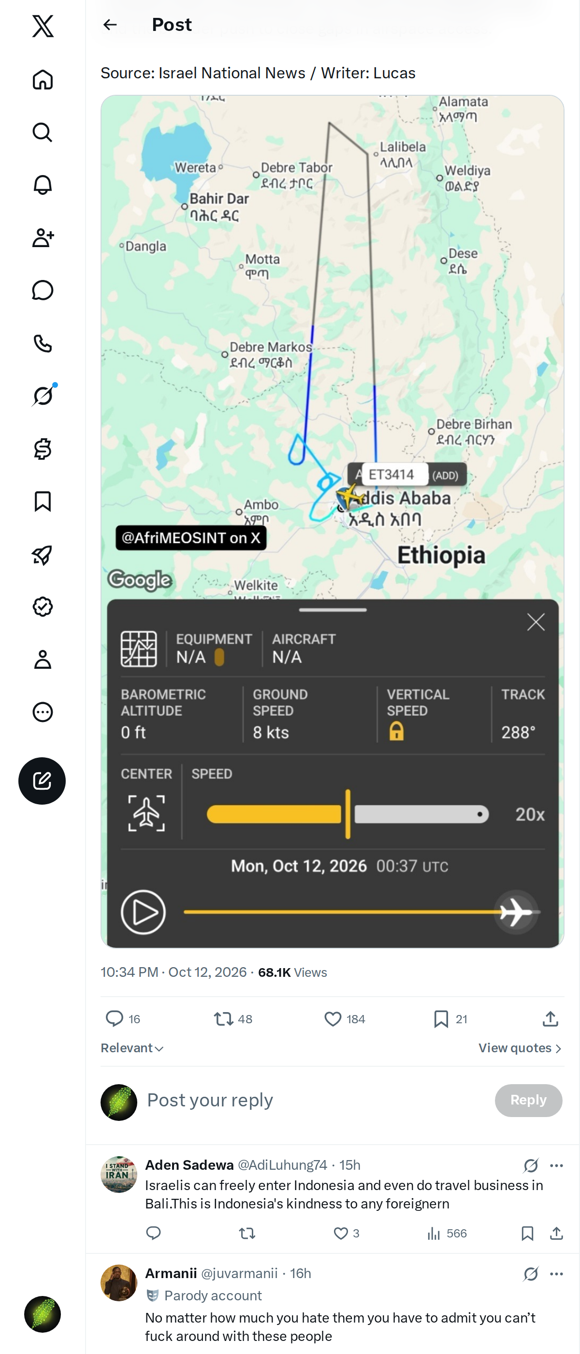
Task: Click the Post your reply field
Action: coord(315,1100)
